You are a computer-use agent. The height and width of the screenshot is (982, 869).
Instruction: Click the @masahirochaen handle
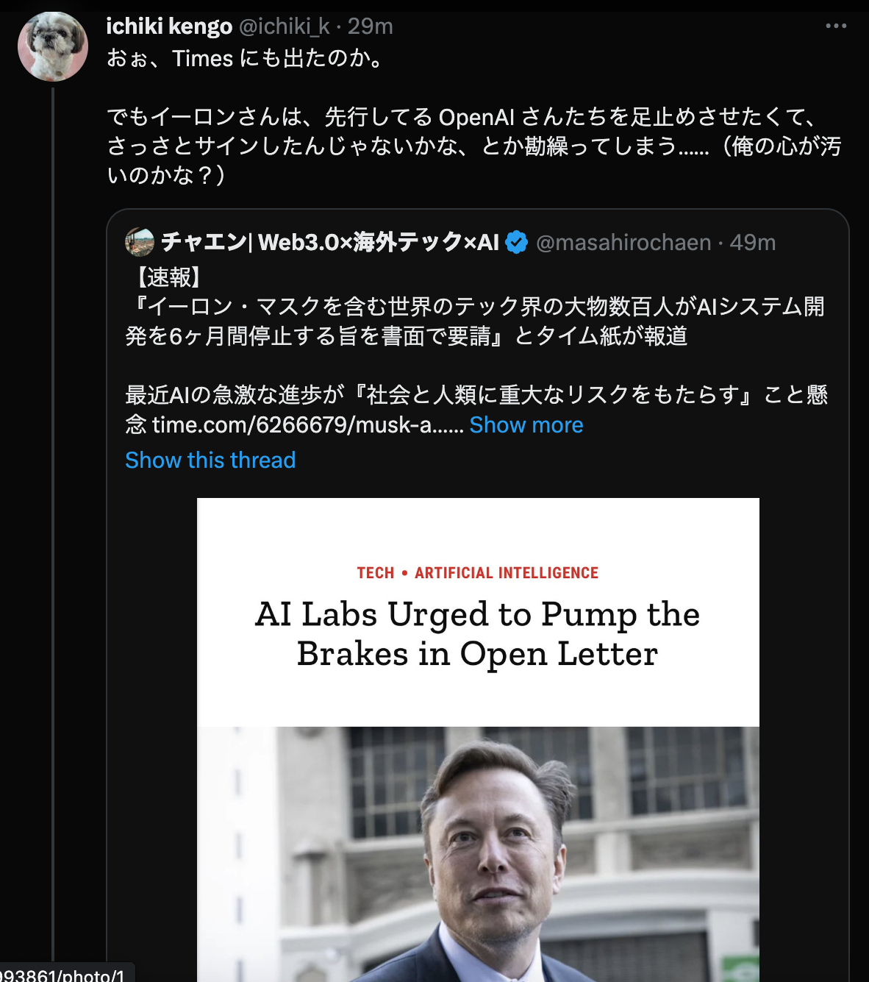click(623, 243)
